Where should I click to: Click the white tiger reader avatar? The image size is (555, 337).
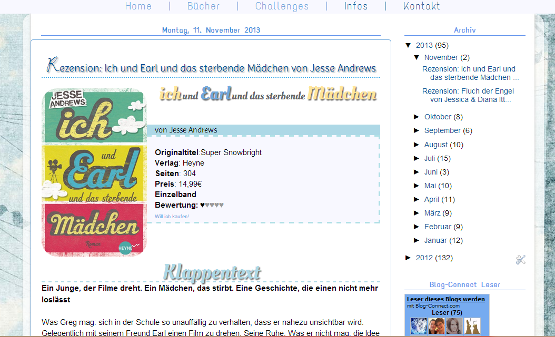click(x=419, y=325)
